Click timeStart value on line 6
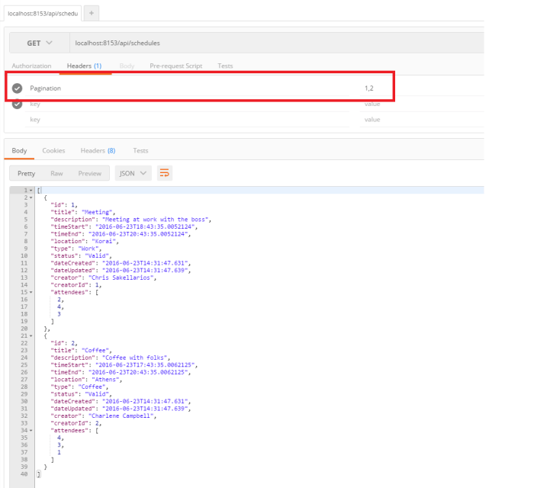The width and height of the screenshot is (534, 488). pyautogui.click(x=145, y=226)
